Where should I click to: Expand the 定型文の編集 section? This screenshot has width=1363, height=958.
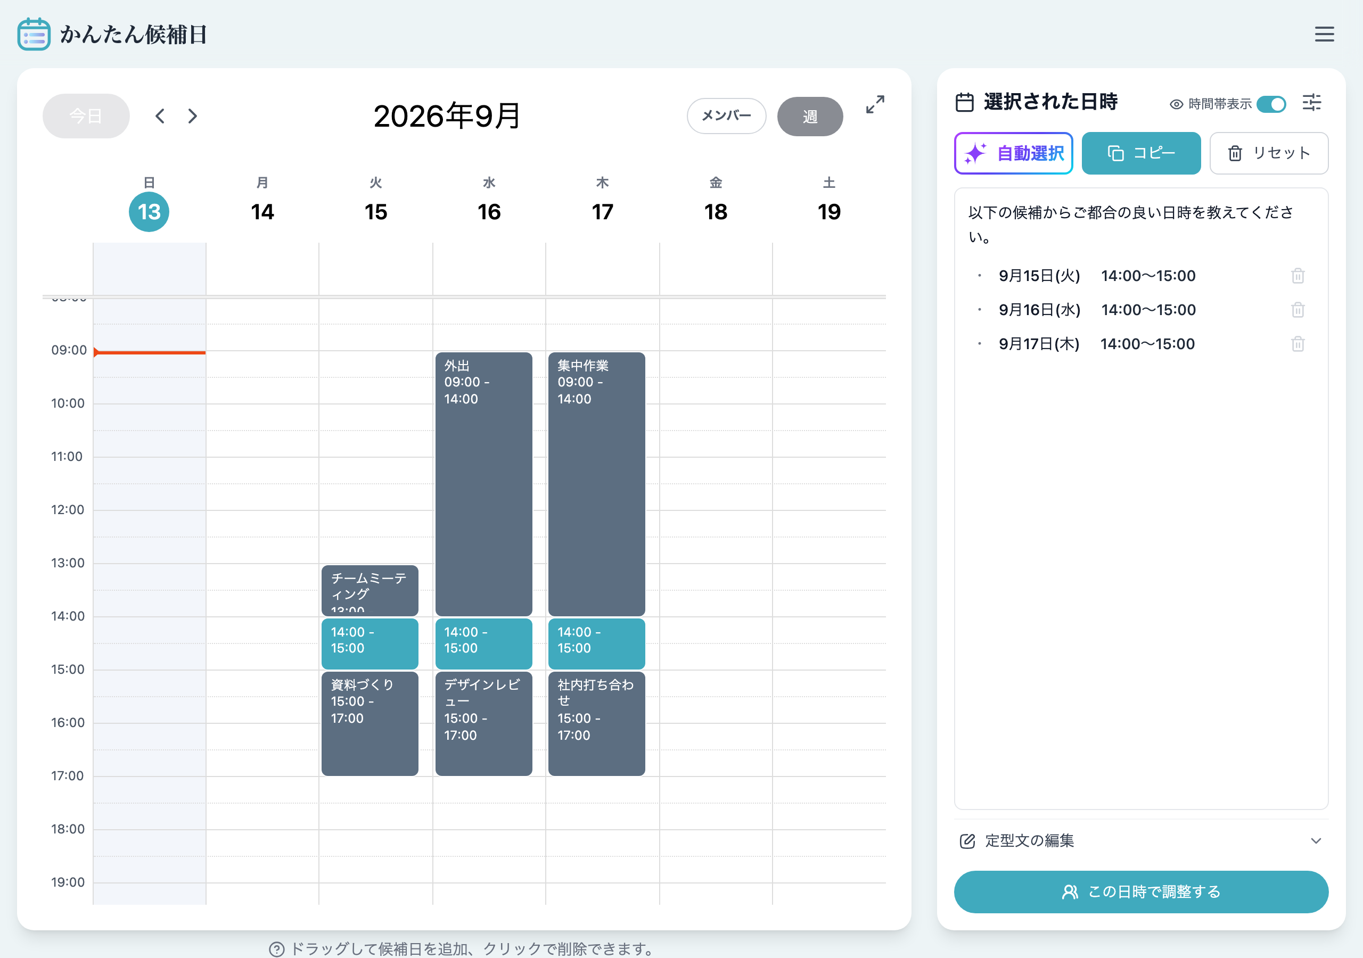click(1140, 840)
